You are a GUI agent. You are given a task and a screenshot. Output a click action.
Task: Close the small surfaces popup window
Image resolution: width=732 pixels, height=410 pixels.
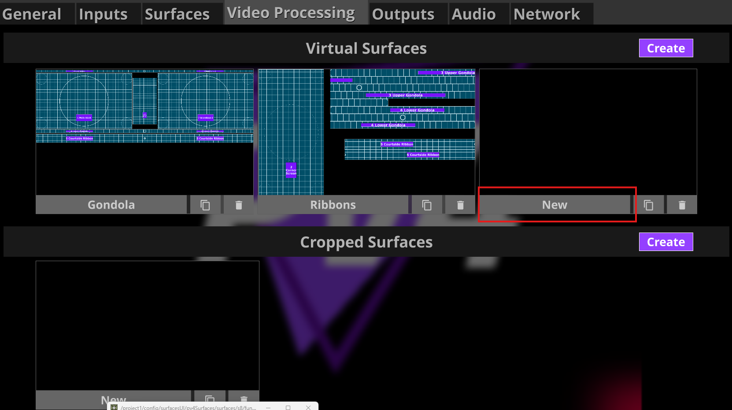(308, 407)
